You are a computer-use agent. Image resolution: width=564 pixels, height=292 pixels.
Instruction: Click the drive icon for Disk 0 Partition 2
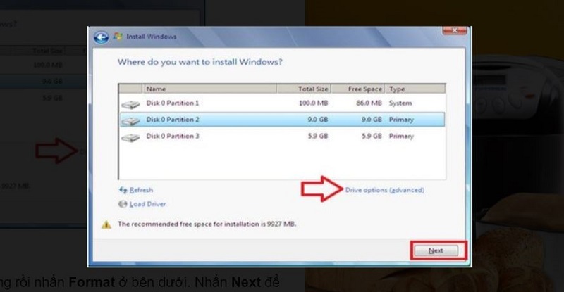[130, 121]
